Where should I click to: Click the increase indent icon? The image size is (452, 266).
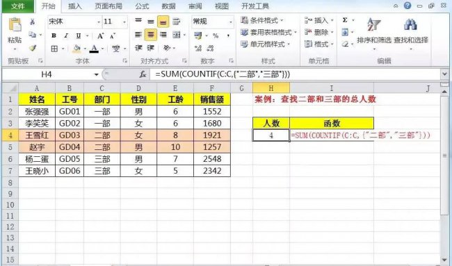coord(151,48)
